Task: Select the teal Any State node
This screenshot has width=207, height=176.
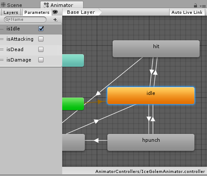Action: pyautogui.click(x=73, y=60)
